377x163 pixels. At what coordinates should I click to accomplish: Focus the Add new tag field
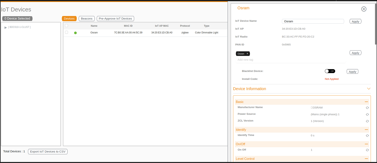[x=291, y=60]
